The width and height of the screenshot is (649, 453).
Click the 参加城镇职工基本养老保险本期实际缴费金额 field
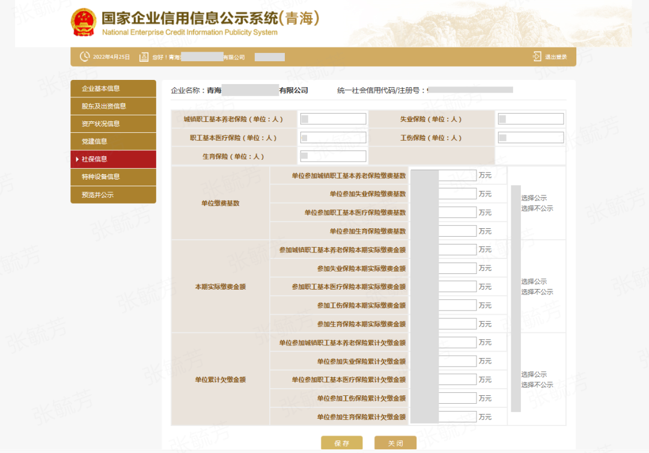click(443, 249)
